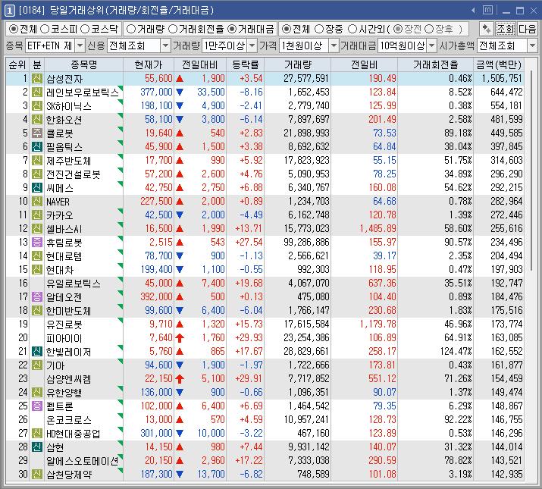Select the 장전 sub-option radio

coord(398,29)
